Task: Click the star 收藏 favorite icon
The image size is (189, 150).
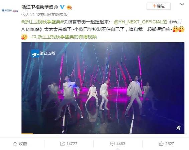Action: pyautogui.click(x=15, y=144)
